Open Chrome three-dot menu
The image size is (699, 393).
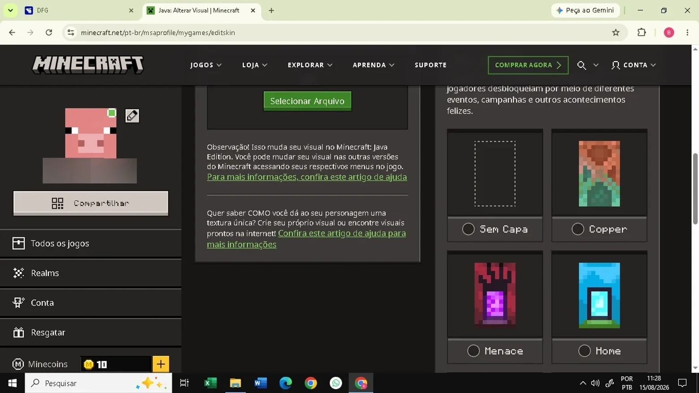[687, 32]
